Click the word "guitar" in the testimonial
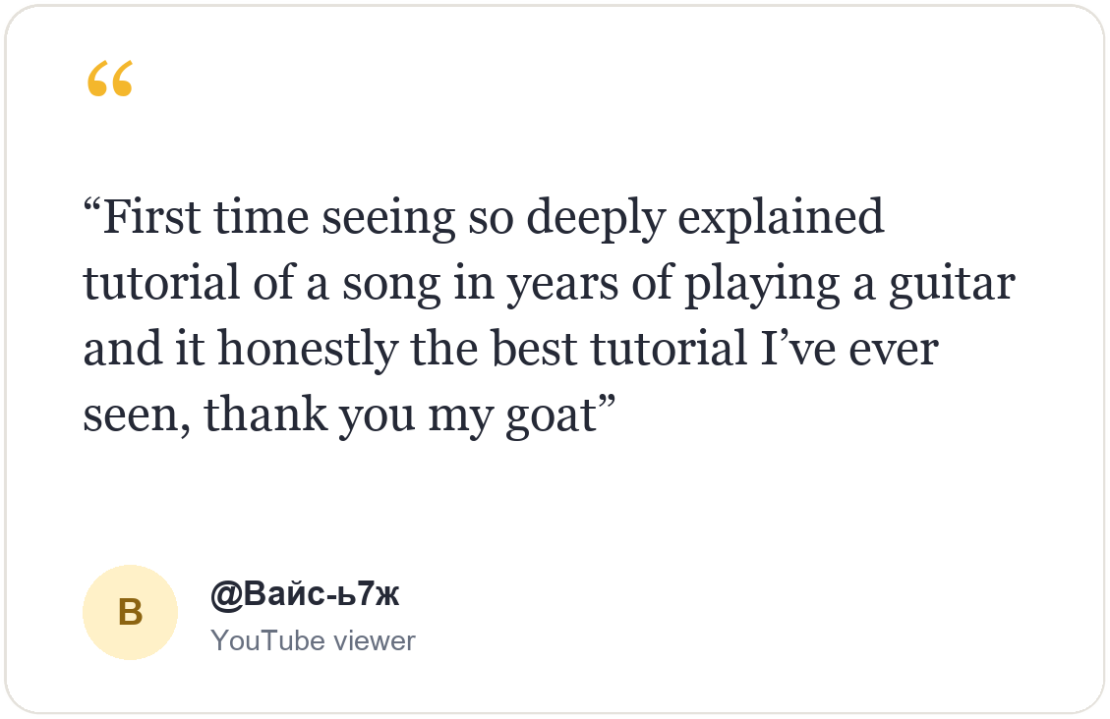The width and height of the screenshot is (1110, 719). tap(952, 285)
